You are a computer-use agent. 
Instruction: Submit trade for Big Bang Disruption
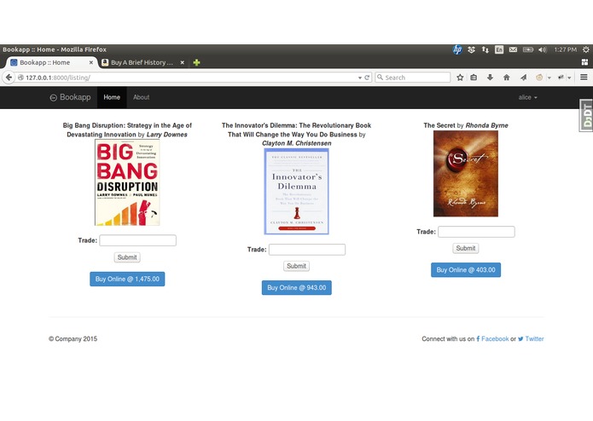point(127,257)
